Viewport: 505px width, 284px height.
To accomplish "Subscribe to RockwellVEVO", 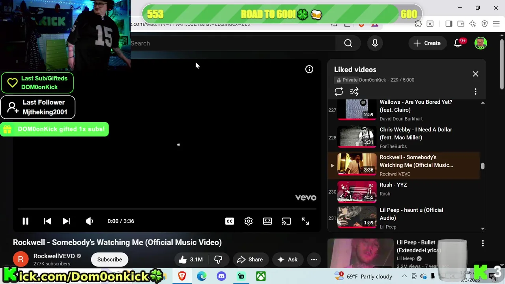I will 110,260.
